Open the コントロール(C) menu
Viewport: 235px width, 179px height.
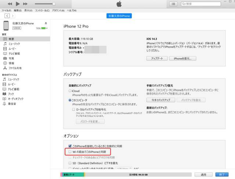click(42, 11)
